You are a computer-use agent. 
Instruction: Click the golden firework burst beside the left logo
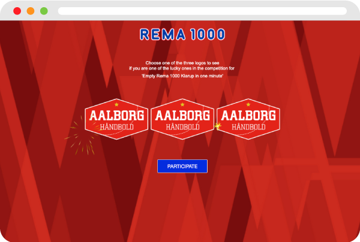pos(82,137)
